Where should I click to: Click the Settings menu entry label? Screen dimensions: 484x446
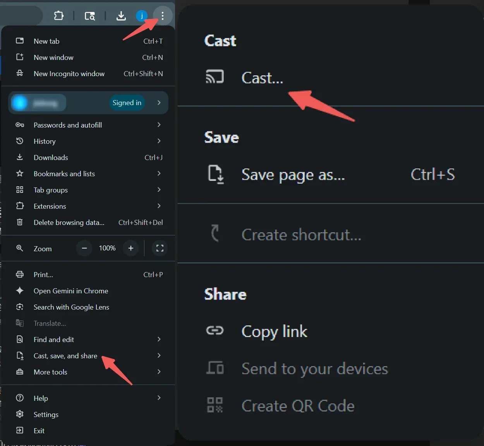point(46,415)
